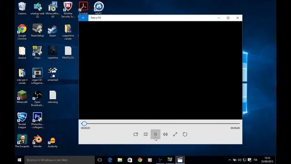Open Chrome from the taskbar
This screenshot has width=291, height=164.
click(x=140, y=160)
